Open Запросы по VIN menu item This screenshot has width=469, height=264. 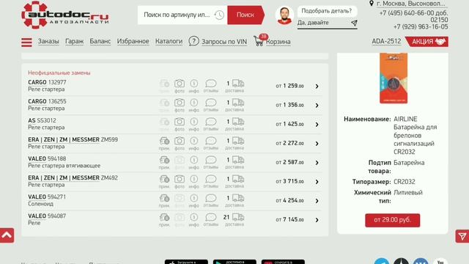tap(224, 42)
